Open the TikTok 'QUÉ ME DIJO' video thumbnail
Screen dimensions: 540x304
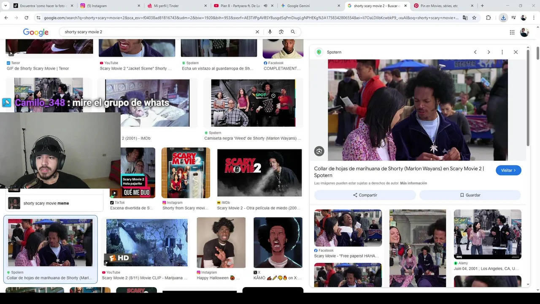click(x=132, y=173)
